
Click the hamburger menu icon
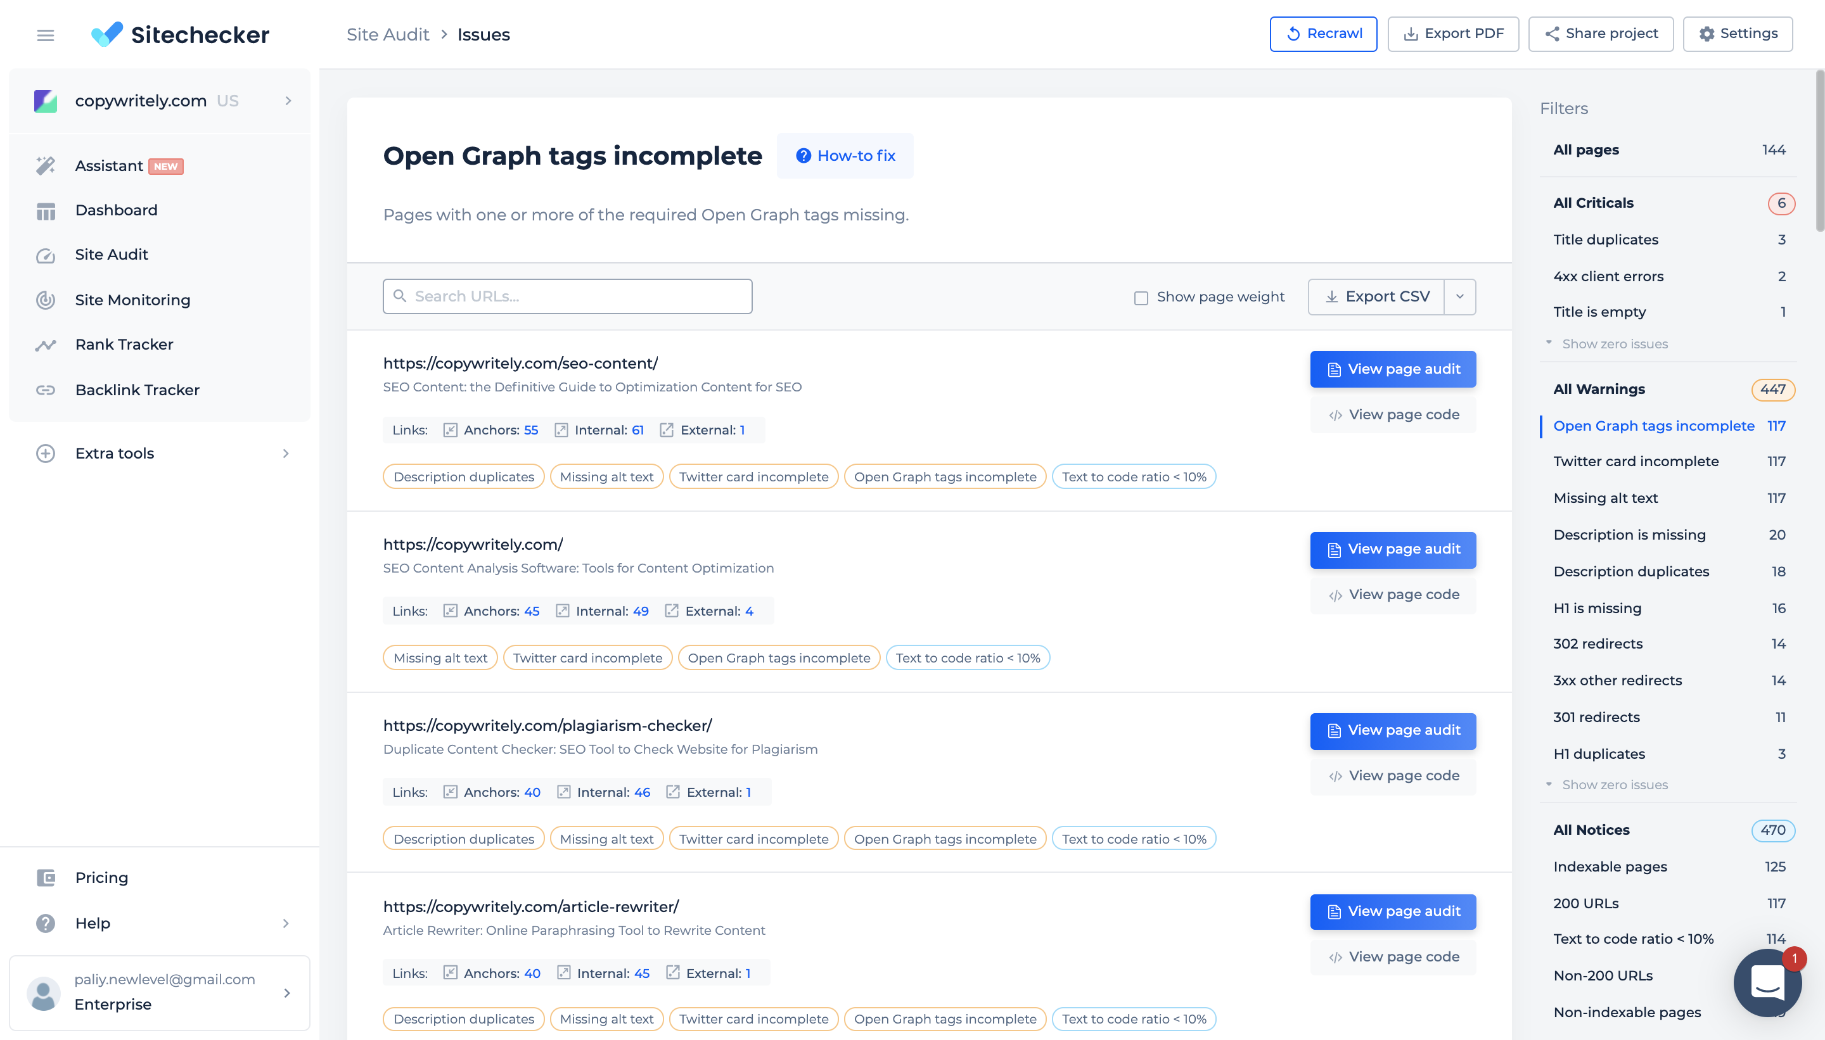(45, 35)
